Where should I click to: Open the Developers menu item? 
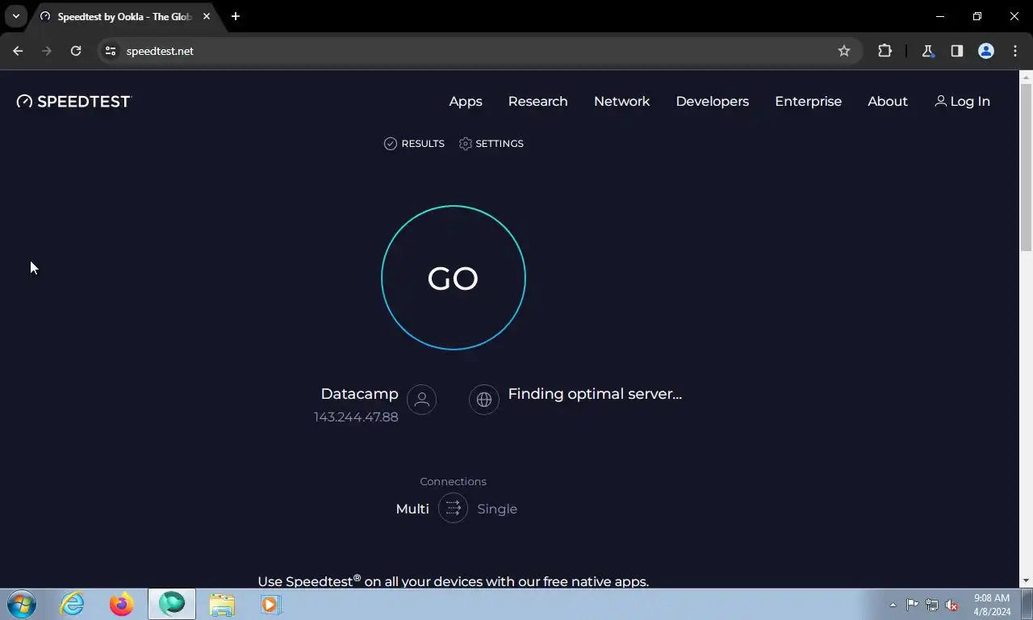tap(712, 101)
